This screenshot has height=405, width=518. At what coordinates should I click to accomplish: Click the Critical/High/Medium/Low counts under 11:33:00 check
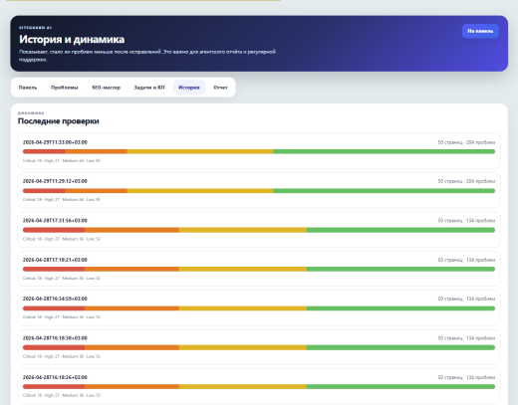click(62, 161)
